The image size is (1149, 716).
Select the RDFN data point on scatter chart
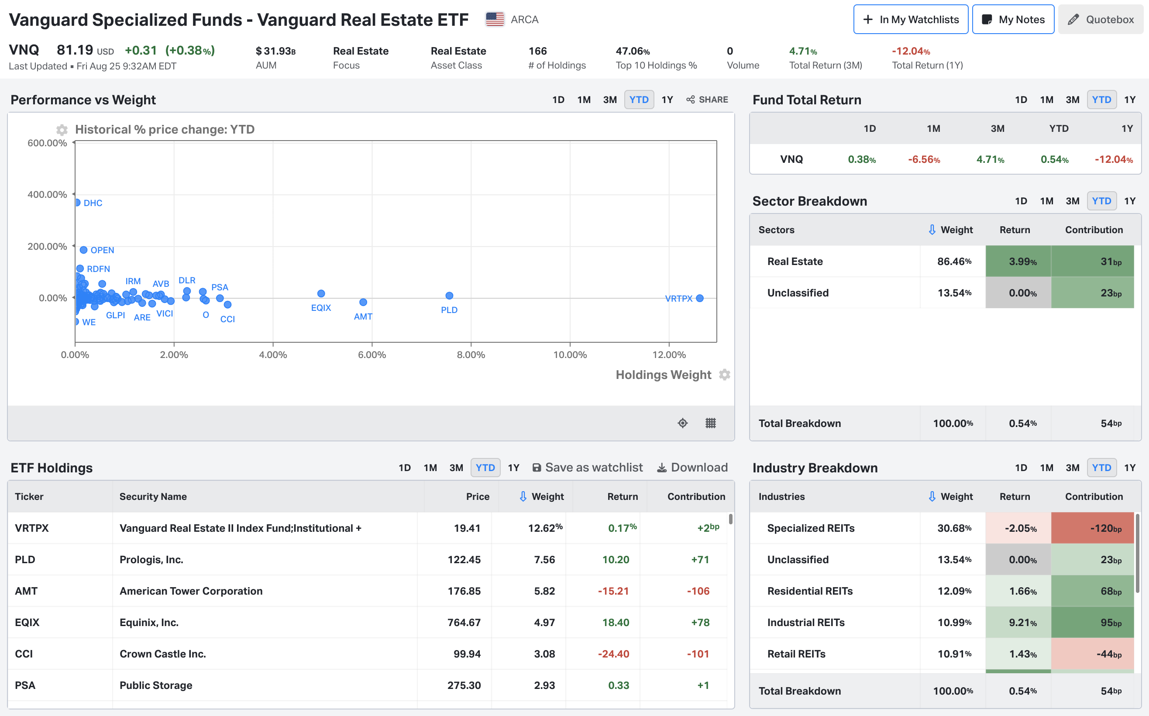click(80, 268)
